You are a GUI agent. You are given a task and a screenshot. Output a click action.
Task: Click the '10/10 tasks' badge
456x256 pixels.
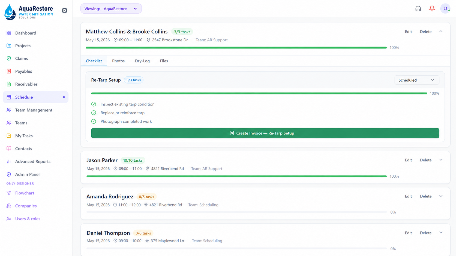point(133,160)
